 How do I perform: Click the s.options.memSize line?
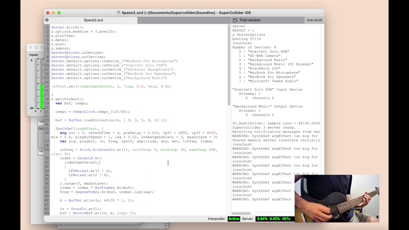(84, 32)
